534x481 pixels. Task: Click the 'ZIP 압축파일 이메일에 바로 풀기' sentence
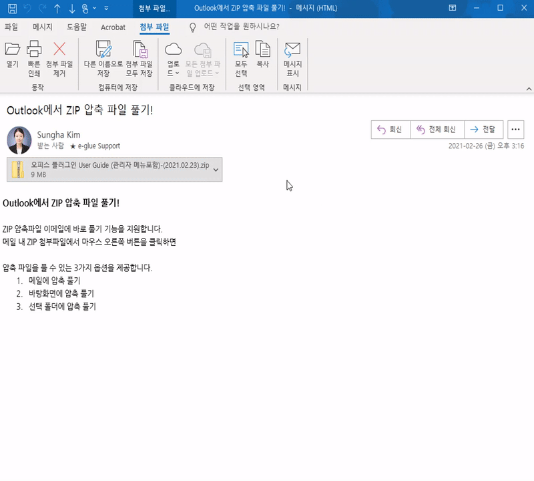coord(82,228)
